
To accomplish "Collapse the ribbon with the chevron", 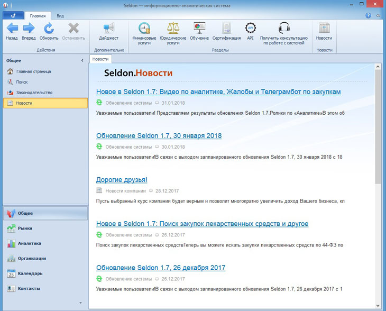I will 378,15.
